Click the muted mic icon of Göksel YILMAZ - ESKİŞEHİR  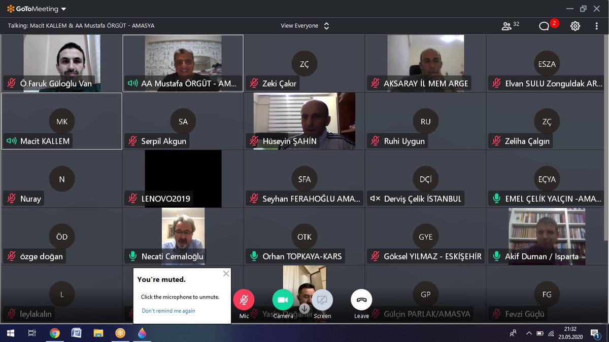coord(376,256)
